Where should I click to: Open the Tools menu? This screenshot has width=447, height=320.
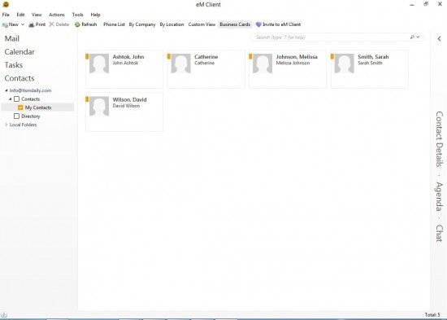tap(77, 15)
